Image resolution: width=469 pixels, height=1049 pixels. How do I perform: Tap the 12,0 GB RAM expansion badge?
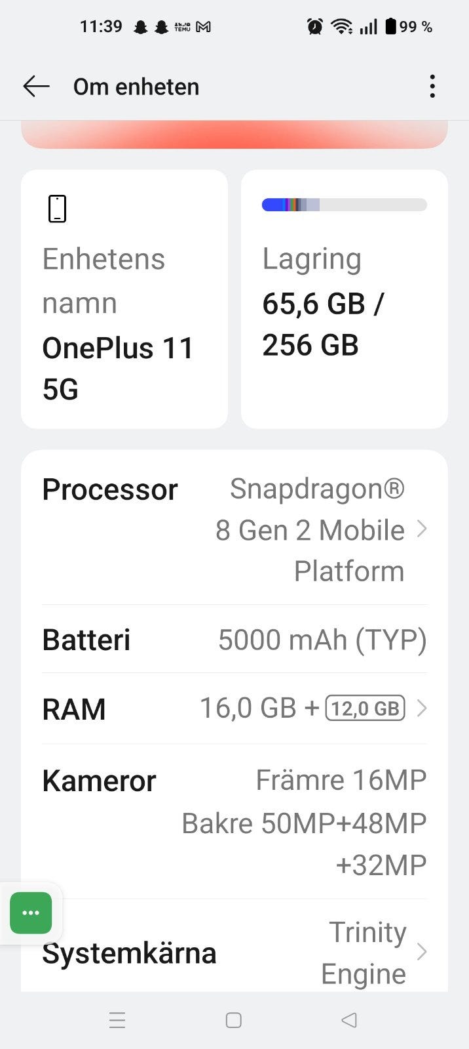pyautogui.click(x=365, y=709)
